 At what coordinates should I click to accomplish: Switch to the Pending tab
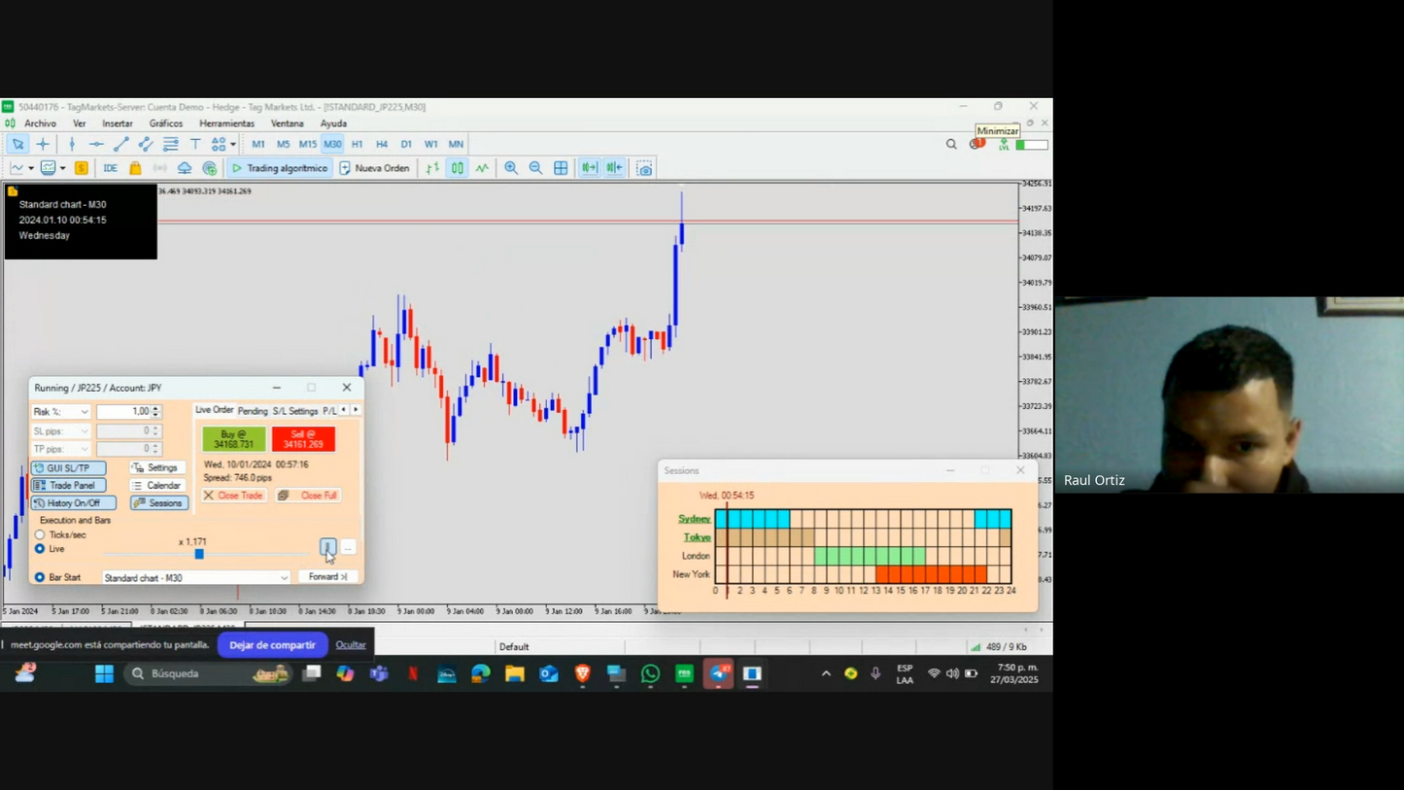click(253, 410)
